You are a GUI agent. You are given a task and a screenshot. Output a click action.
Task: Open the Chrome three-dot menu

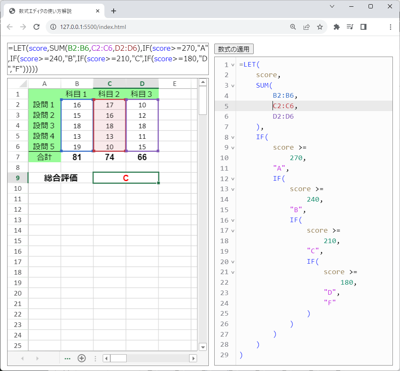(x=390, y=27)
